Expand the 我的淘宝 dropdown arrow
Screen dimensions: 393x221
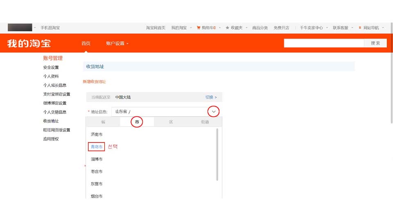pos(191,28)
